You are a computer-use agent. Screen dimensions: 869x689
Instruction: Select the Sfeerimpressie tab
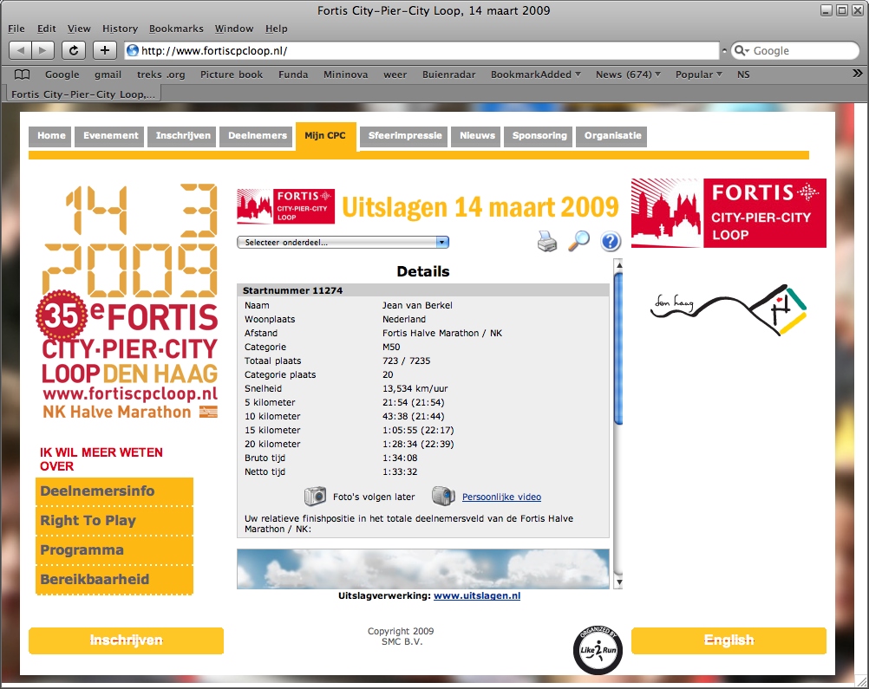click(x=405, y=136)
